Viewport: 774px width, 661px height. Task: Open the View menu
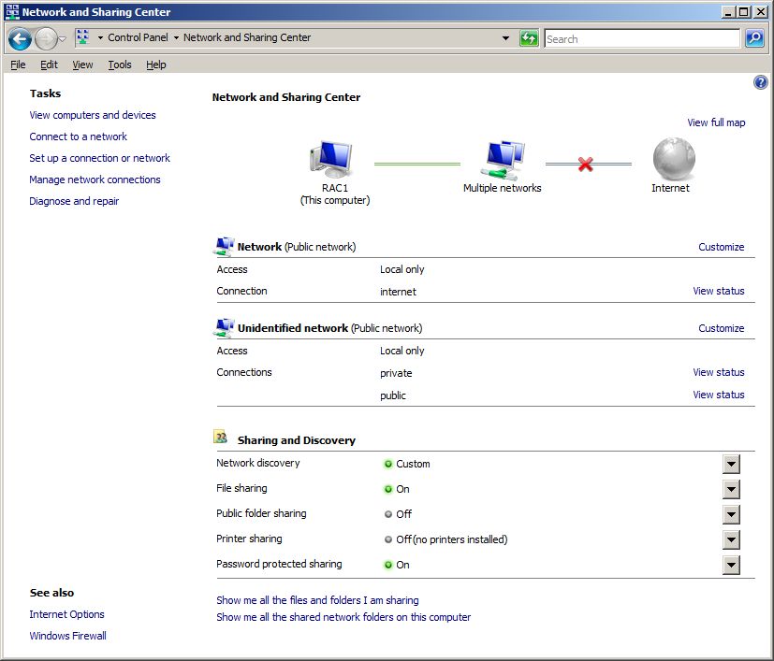(82, 65)
